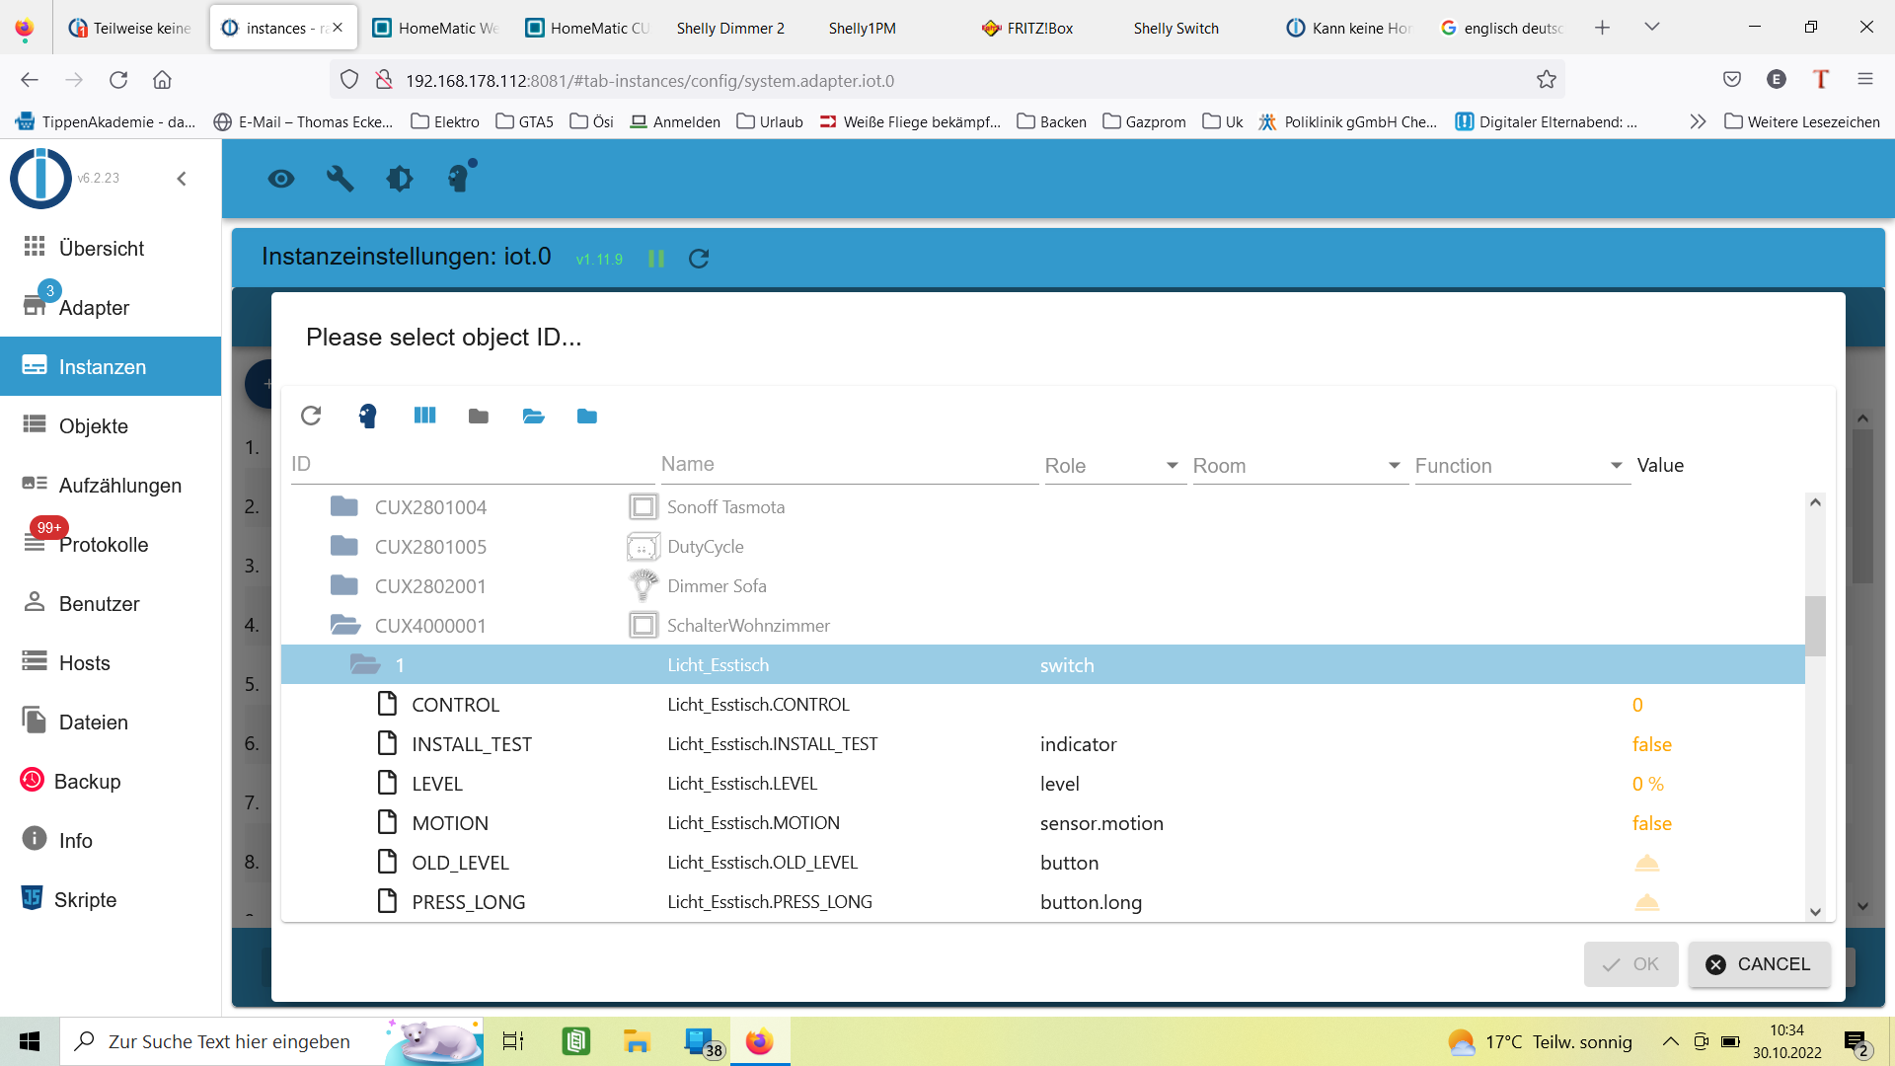Screen dimensions: 1895x1066
Task: Click the wrench settings icon in top bar
Action: (x=341, y=179)
